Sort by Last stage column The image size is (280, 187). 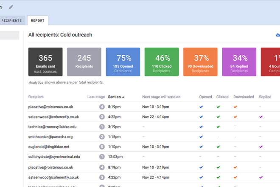coord(96,97)
